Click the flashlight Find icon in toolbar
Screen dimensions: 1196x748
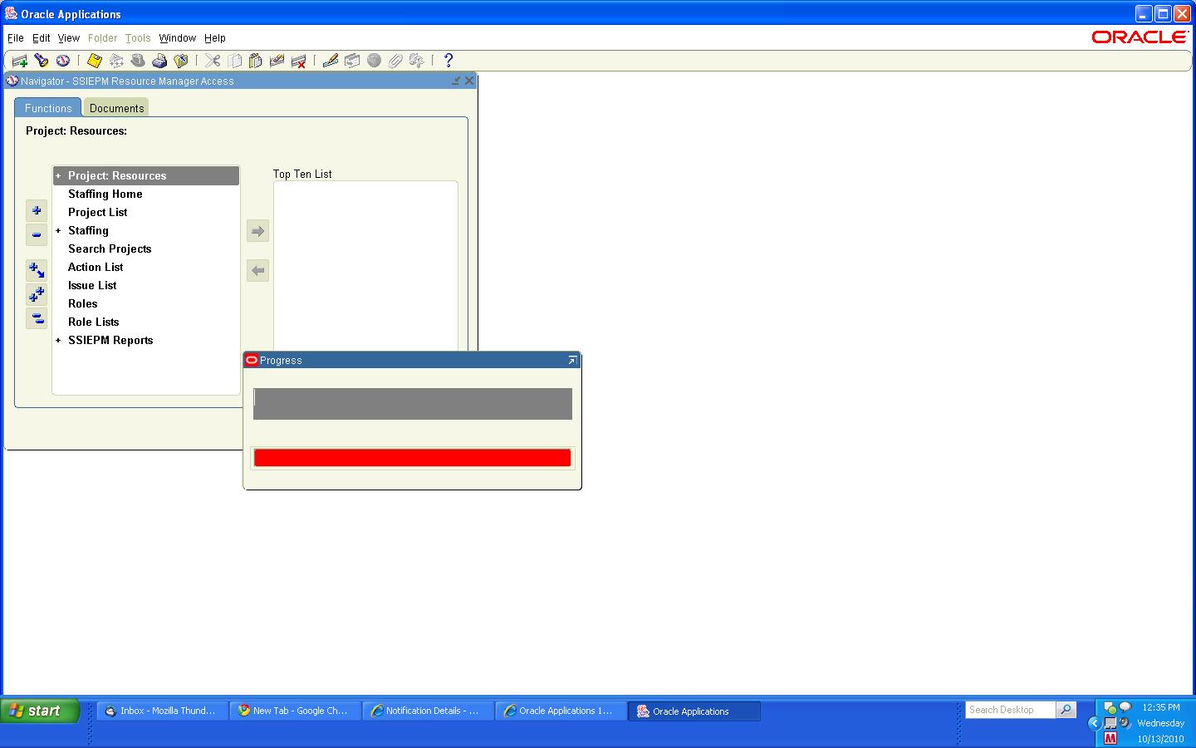[41, 61]
